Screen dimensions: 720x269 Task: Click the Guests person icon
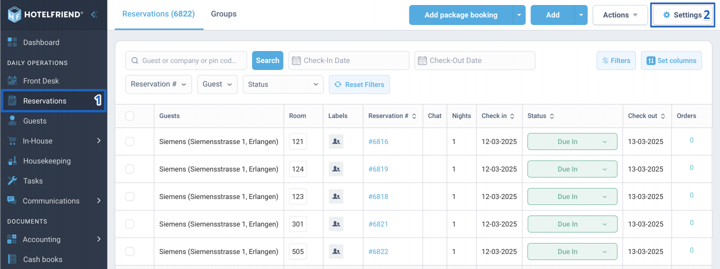pos(12,121)
